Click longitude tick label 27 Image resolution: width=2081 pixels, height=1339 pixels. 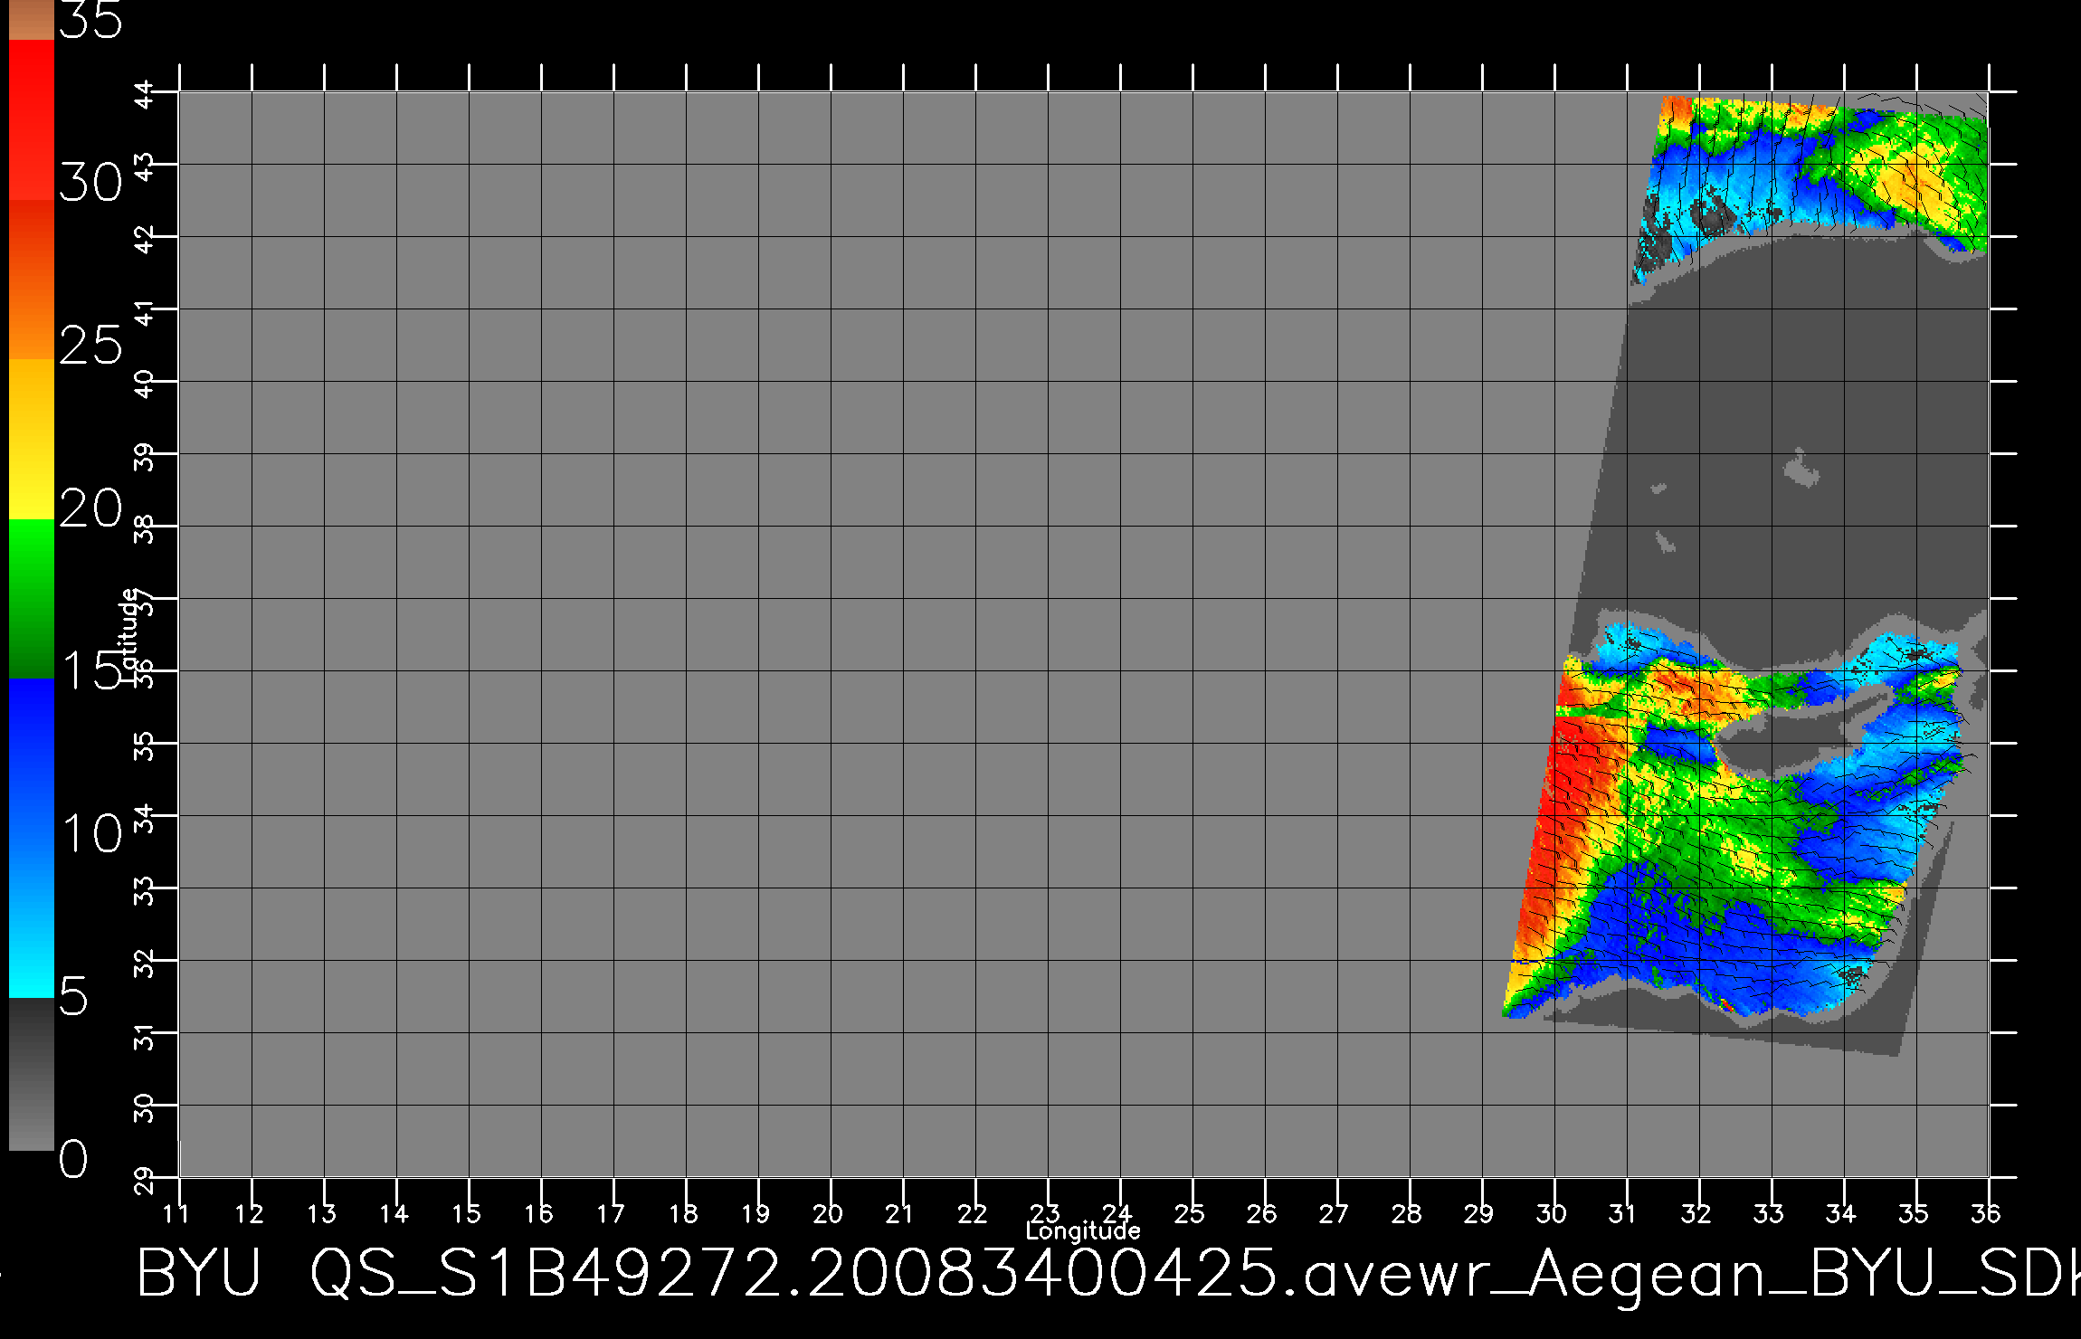click(1335, 1214)
